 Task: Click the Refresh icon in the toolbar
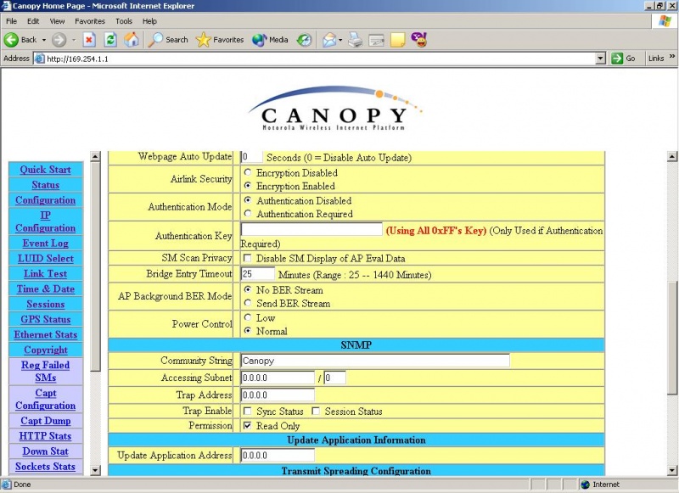pos(109,39)
